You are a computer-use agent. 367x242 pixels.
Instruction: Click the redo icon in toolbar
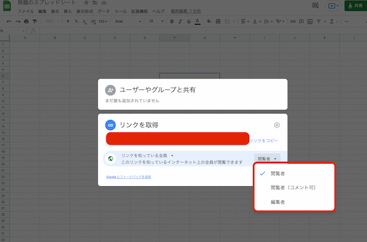pyautogui.click(x=18, y=21)
